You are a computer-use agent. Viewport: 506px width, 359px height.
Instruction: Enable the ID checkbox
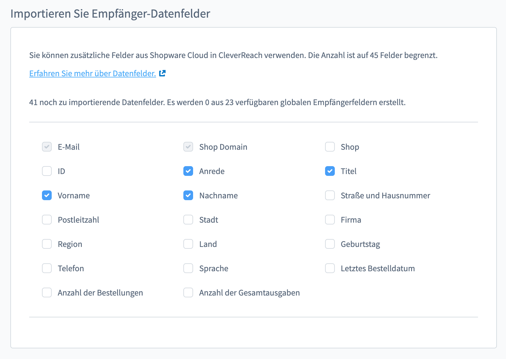pyautogui.click(x=47, y=171)
